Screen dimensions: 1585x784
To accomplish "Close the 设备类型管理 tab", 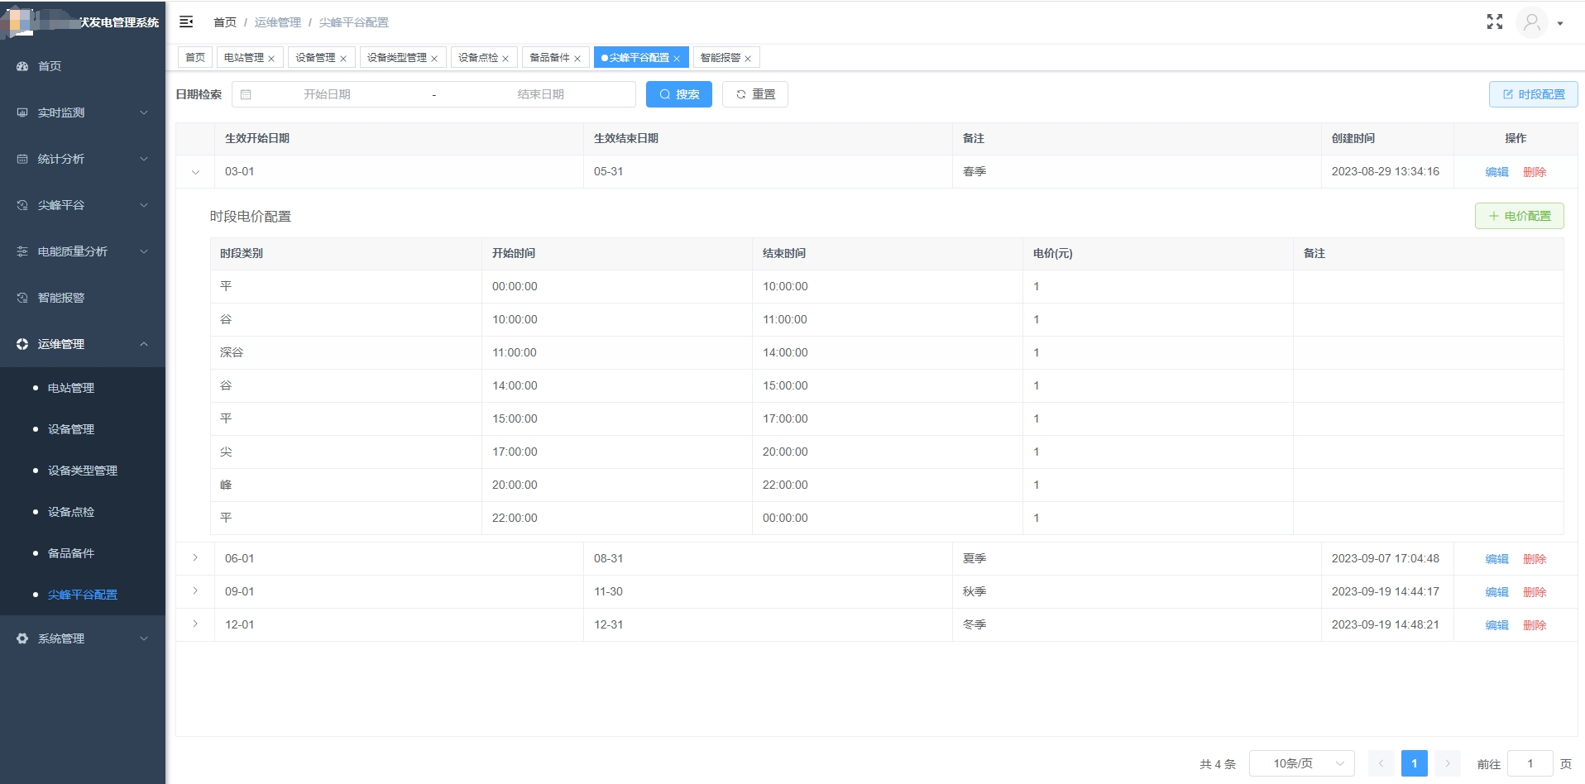I will pos(434,59).
